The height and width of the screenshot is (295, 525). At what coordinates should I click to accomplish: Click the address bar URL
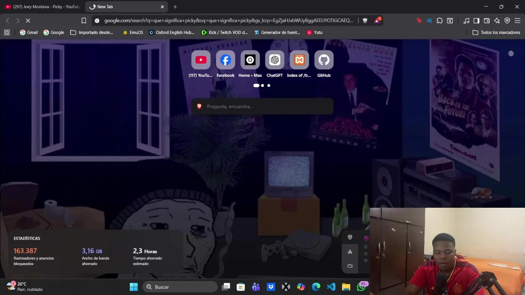click(x=228, y=20)
